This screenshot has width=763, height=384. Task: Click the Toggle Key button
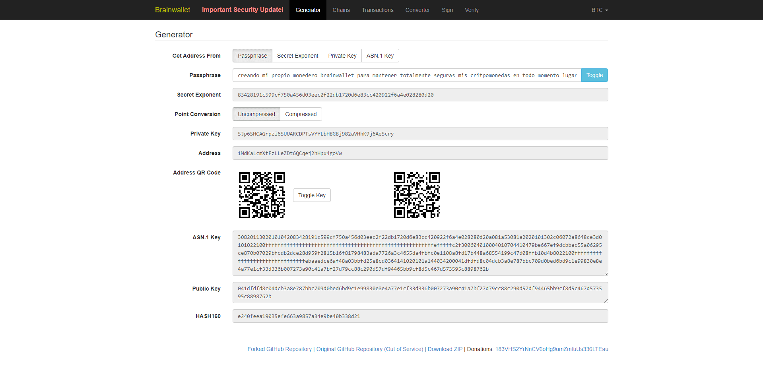[312, 195]
